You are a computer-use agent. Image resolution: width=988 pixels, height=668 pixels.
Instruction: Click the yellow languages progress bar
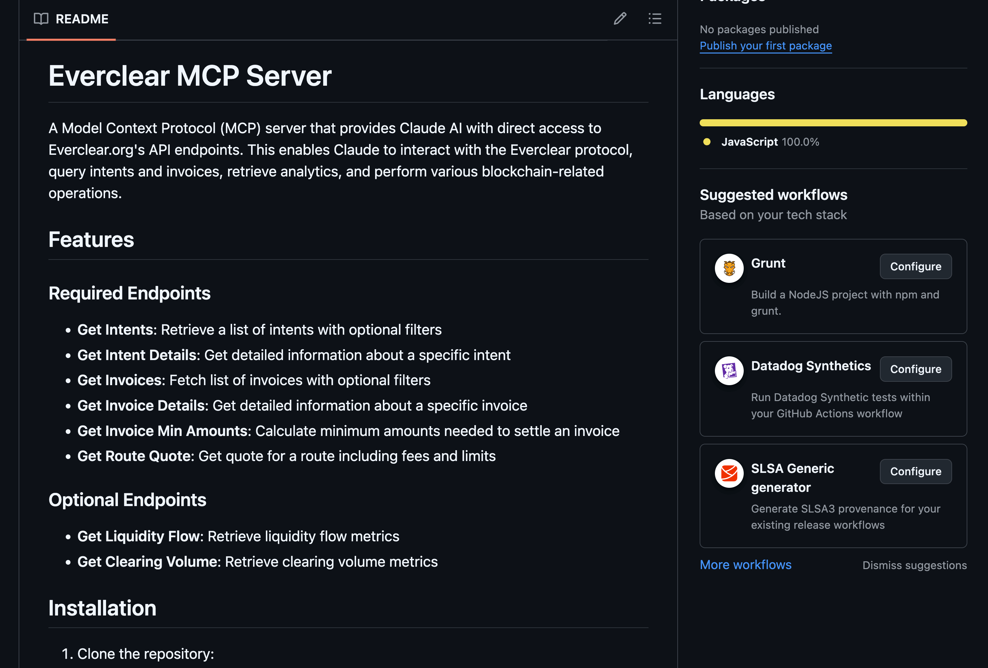(833, 123)
